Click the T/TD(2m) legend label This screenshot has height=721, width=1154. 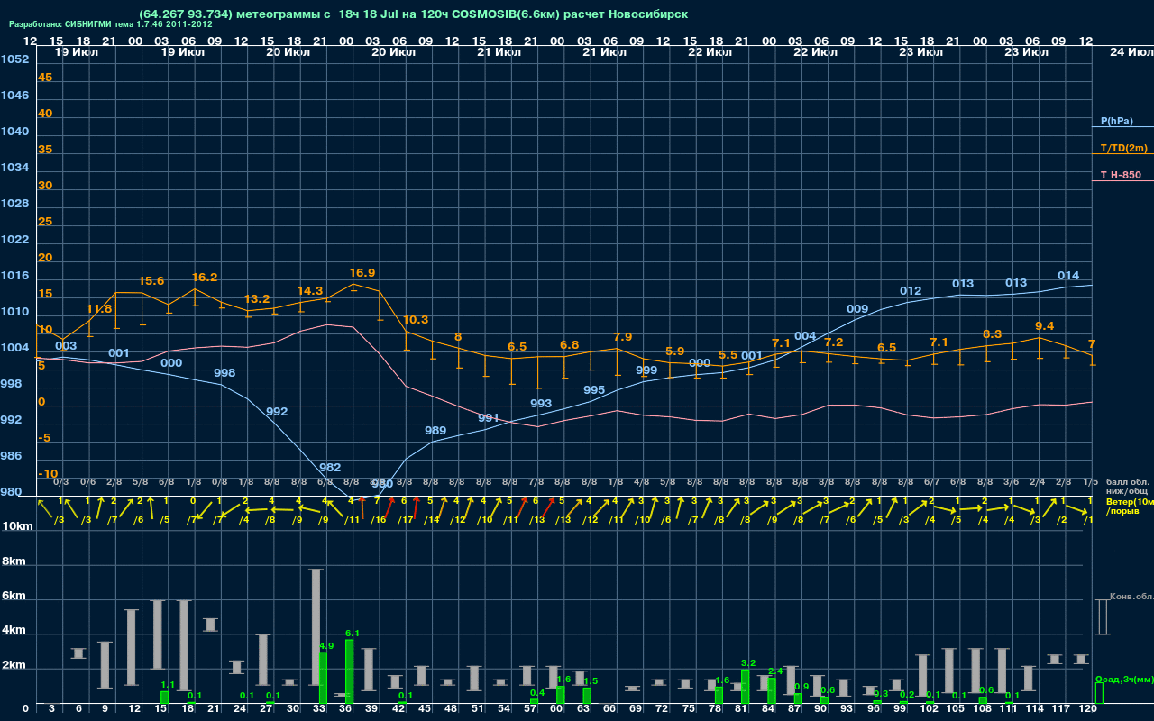point(1124,148)
